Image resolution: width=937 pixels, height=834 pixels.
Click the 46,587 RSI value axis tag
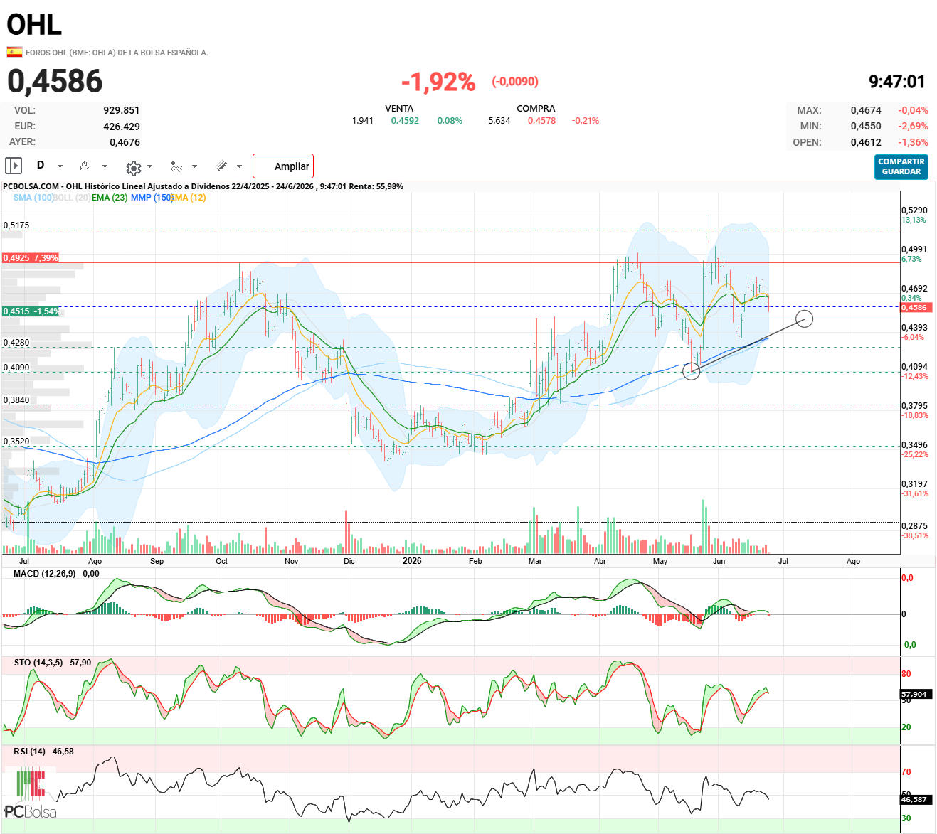[914, 799]
